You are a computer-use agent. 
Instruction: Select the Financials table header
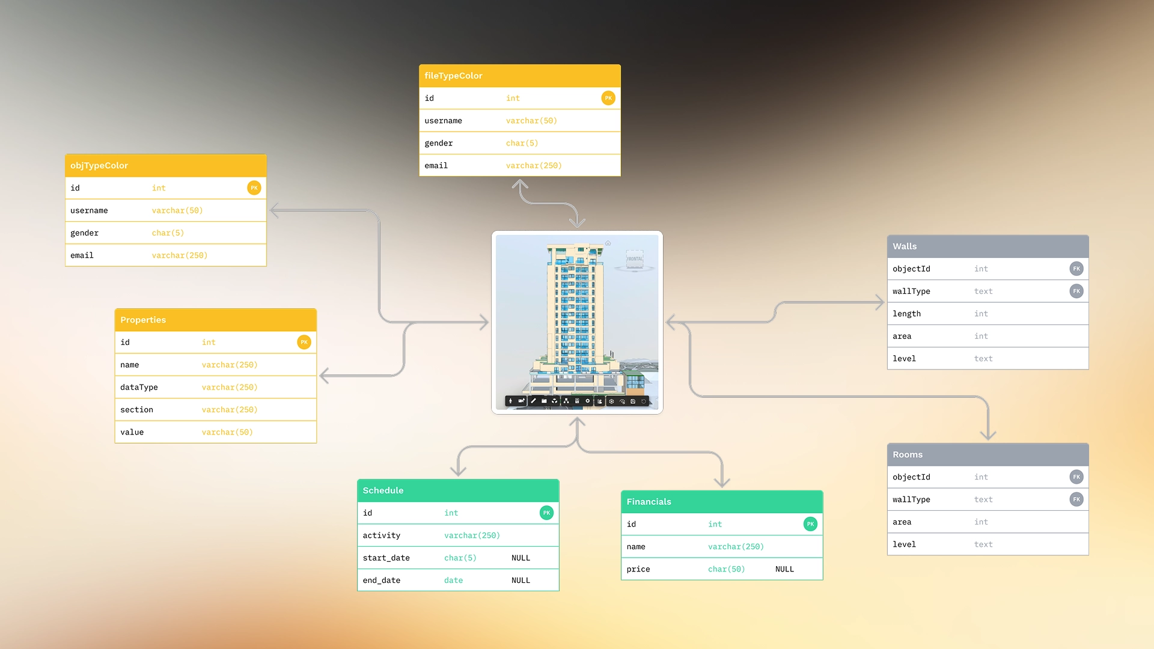click(x=721, y=502)
